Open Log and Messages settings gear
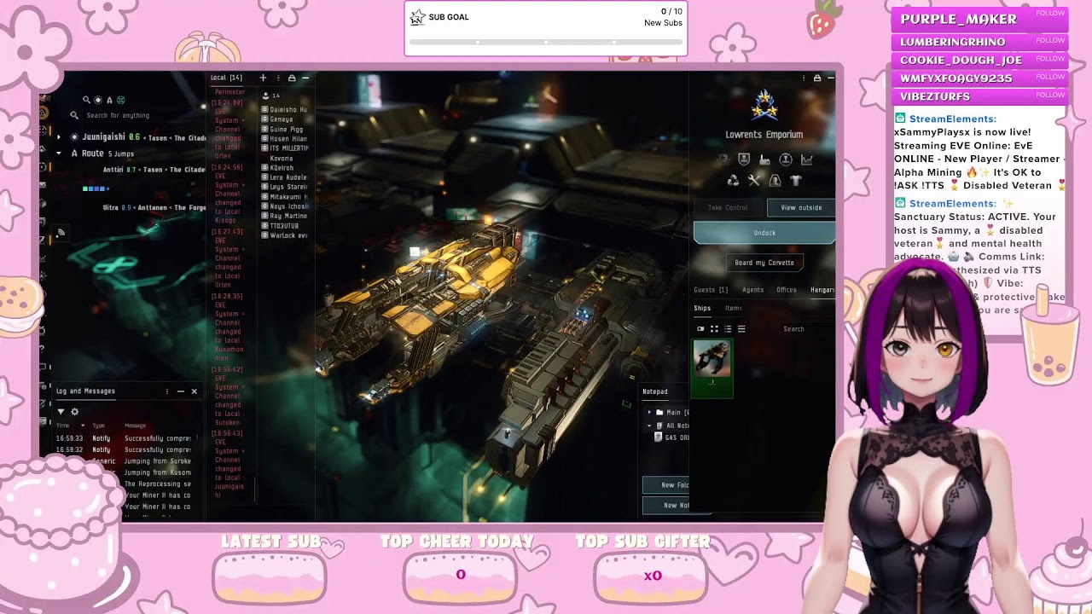 click(74, 411)
